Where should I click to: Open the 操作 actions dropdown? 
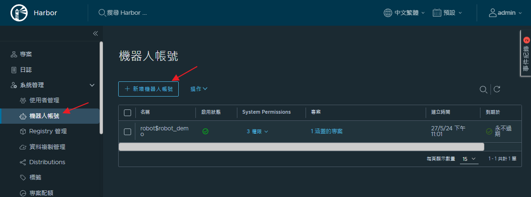pos(199,89)
